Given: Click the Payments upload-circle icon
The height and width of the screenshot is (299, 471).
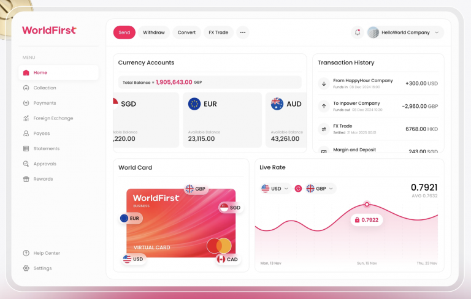Looking at the screenshot, I should point(26,103).
